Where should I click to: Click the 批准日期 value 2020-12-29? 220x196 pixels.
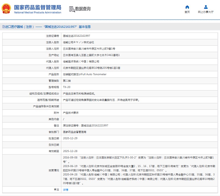[x=70, y=138]
